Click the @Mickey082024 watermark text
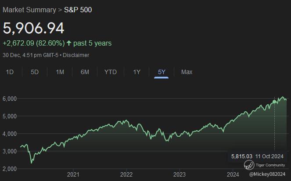 [x=266, y=174]
